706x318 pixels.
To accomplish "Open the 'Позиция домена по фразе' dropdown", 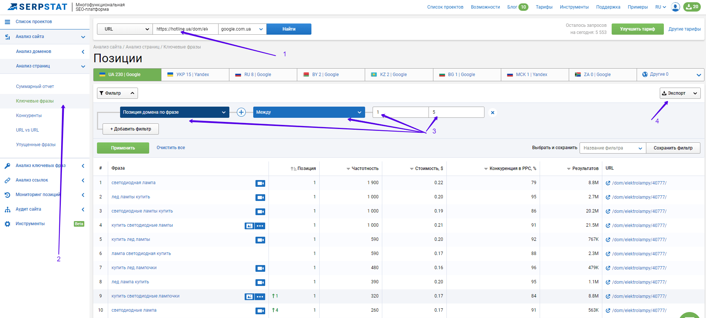I will point(174,112).
